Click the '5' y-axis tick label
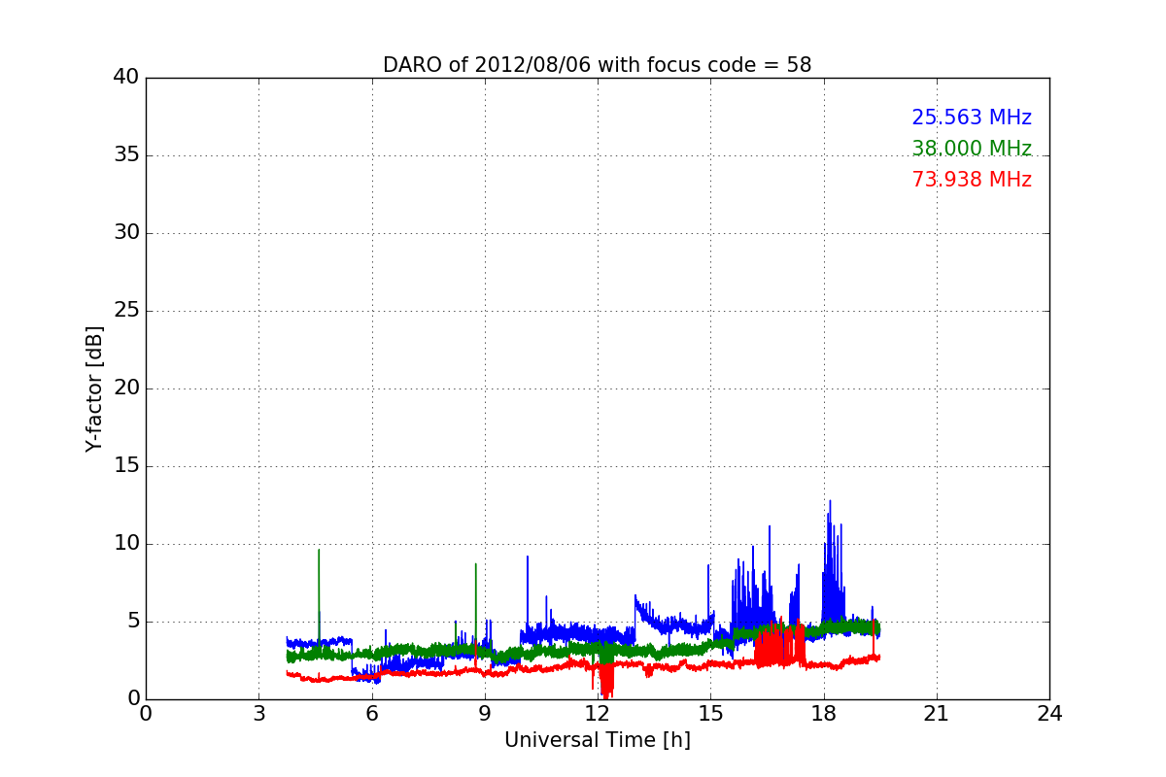The image size is (1166, 777). pos(132,622)
